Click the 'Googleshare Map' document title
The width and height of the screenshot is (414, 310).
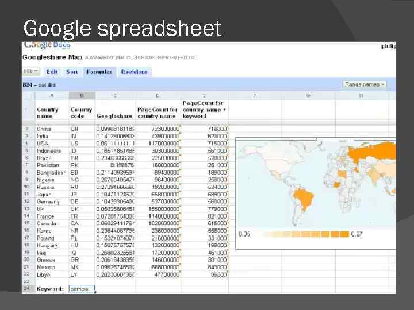click(52, 57)
